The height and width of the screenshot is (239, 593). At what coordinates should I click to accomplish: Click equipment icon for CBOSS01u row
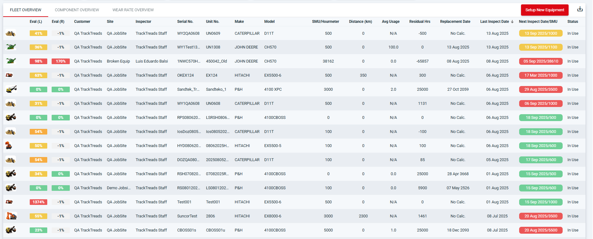click(x=11, y=230)
